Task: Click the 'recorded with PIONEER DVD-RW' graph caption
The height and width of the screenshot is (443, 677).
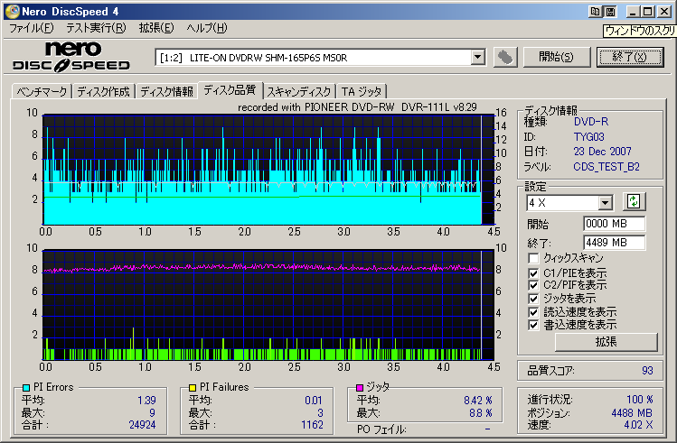Action: point(357,107)
